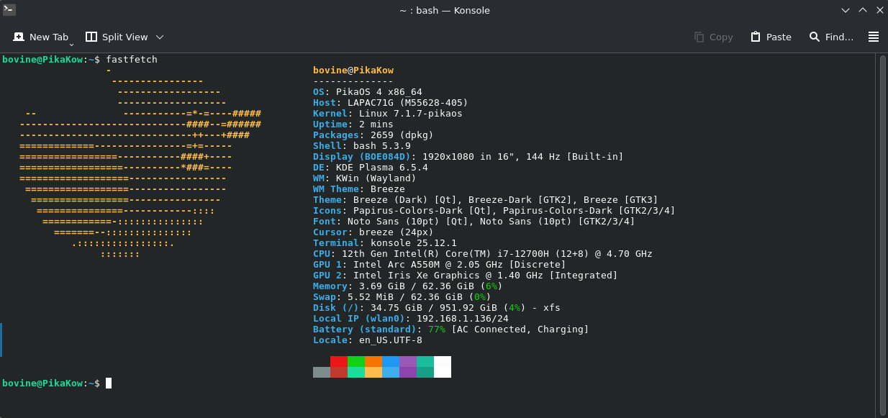Click the 'Icons: Papirus-Colors-Dark' line
Screen dimensions: 888x418
tap(494, 211)
